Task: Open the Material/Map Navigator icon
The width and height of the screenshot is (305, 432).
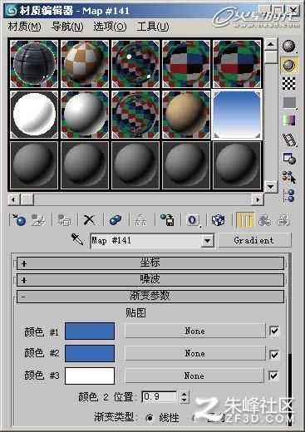Action: [x=289, y=195]
